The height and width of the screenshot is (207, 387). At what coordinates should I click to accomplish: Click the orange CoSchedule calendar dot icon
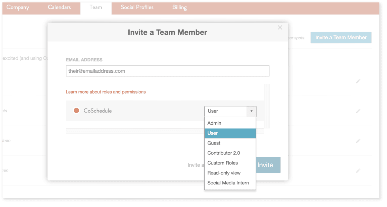(76, 110)
